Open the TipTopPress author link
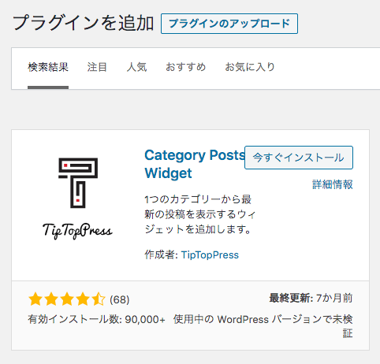380x364 pixels. (210, 254)
